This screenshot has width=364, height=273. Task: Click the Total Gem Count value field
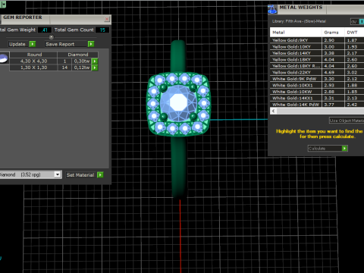tap(102, 30)
